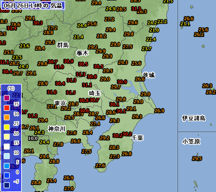Click the 22.4 temperature reading
Image resolution: width=216 pixels, height=192 pixels.
[151, 40]
